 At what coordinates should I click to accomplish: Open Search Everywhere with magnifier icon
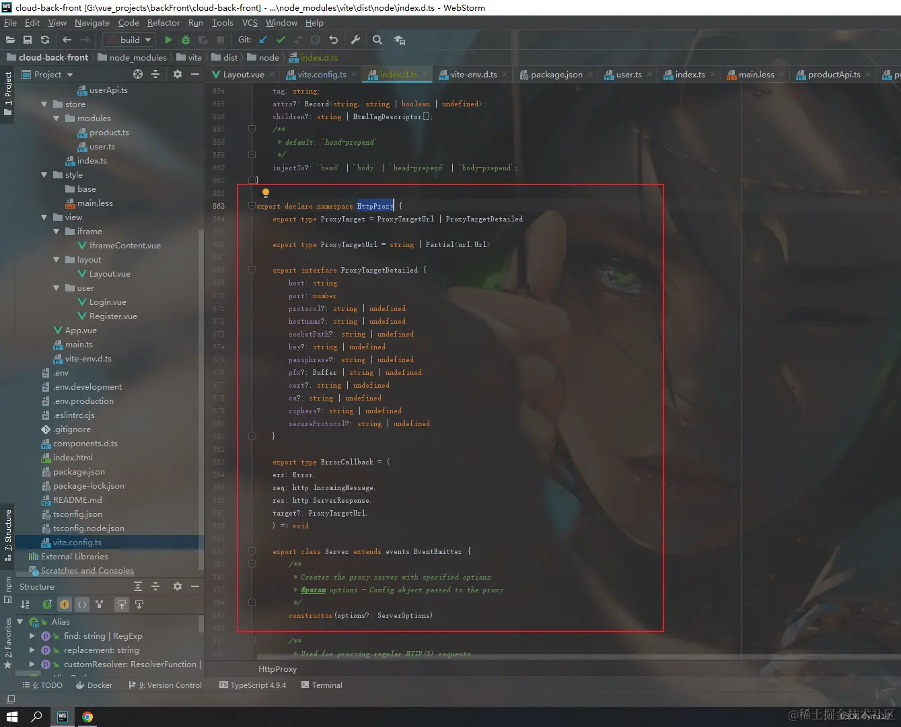[377, 40]
